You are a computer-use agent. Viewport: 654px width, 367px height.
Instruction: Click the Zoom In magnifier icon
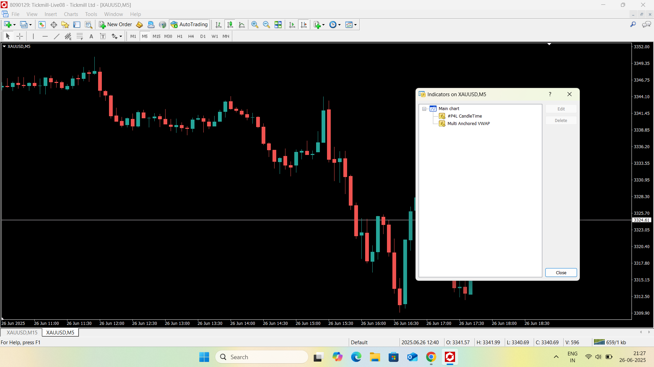pos(254,24)
